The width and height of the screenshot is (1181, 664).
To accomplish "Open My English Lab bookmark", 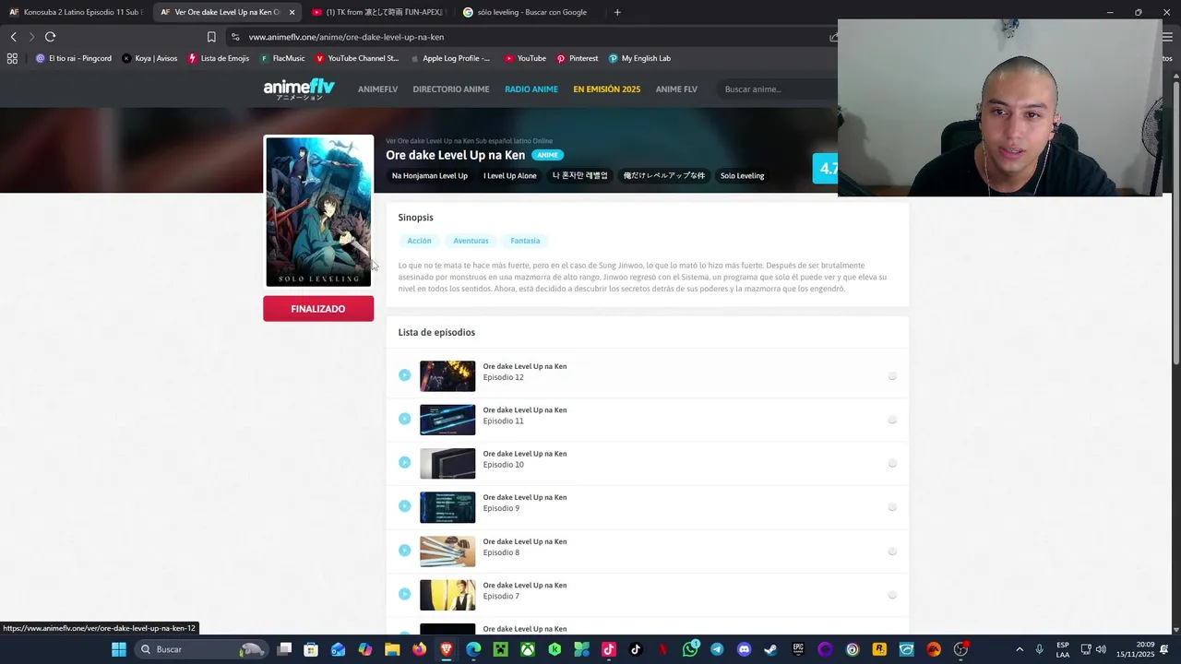I will (x=639, y=58).
